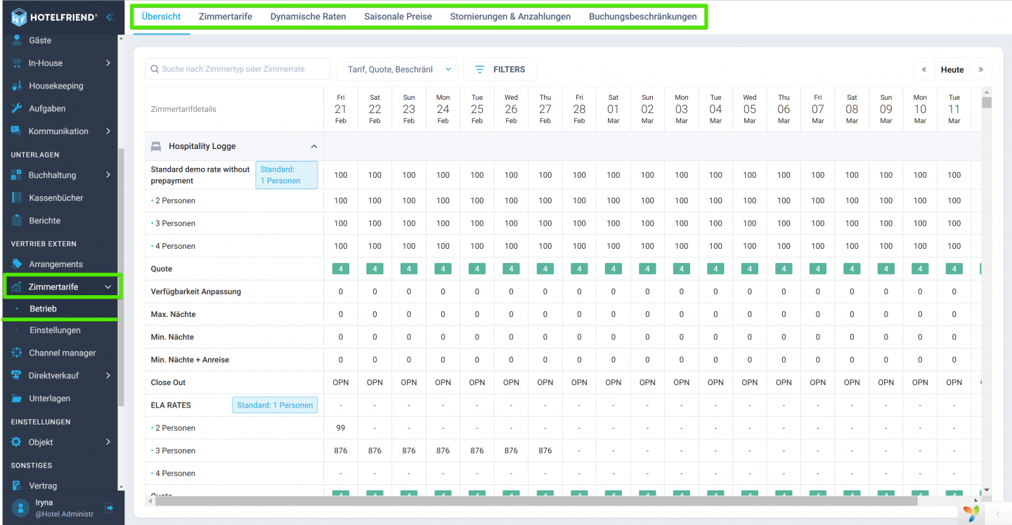1012x525 pixels.
Task: Select Einstellungen submenu item
Action: (55, 330)
